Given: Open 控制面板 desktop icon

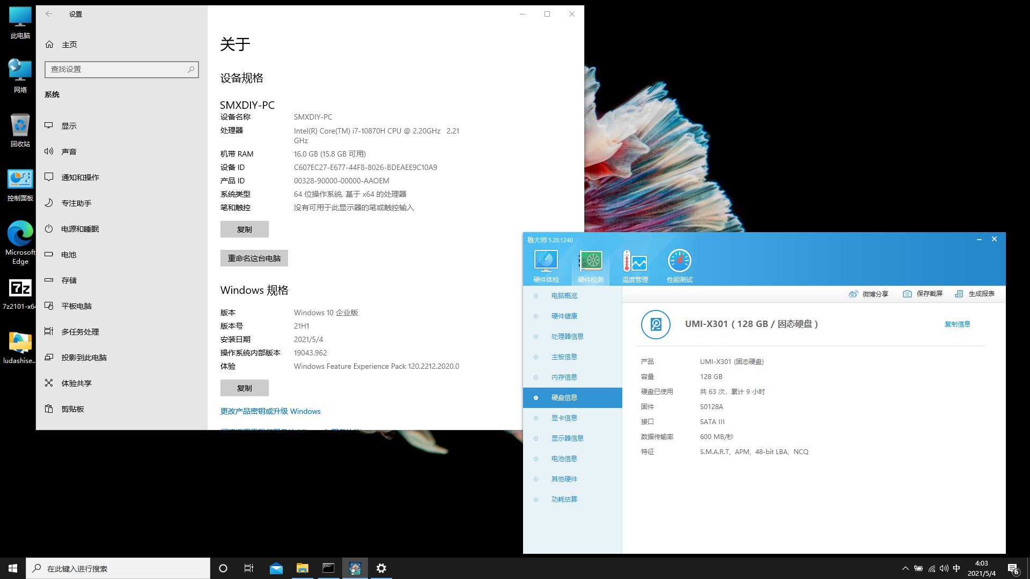Looking at the screenshot, I should click(x=20, y=185).
